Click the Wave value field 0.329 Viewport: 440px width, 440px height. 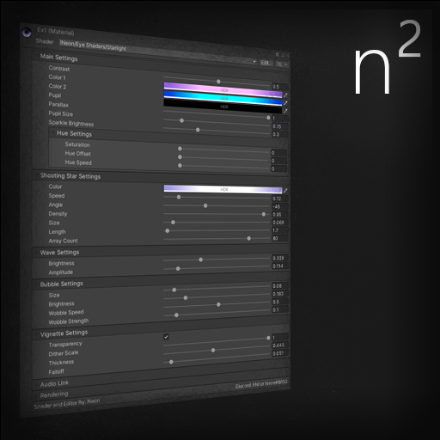tap(280, 258)
